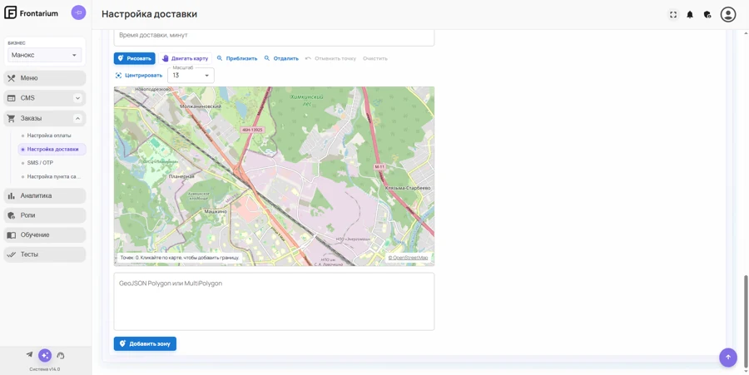Open the Аналитика section
The width and height of the screenshot is (749, 375).
(x=44, y=195)
